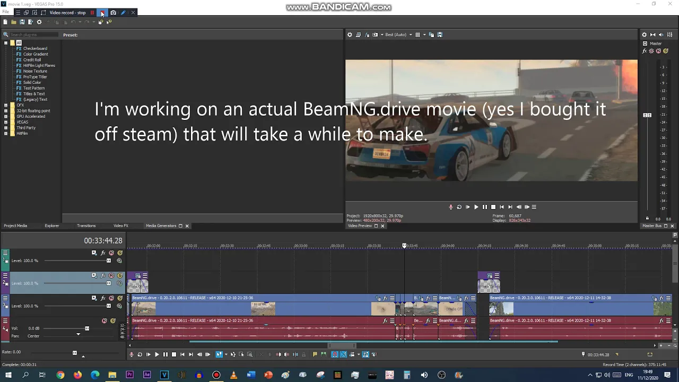Open Google Chrome from the taskbar
679x382 pixels.
click(60, 375)
